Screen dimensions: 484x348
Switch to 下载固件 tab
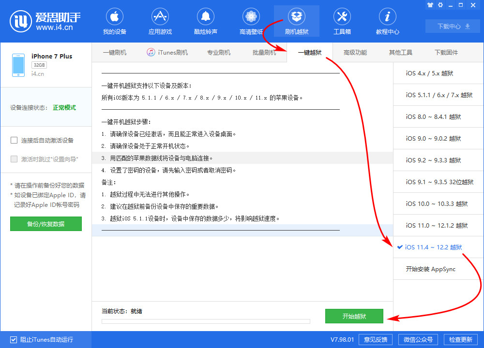point(446,52)
